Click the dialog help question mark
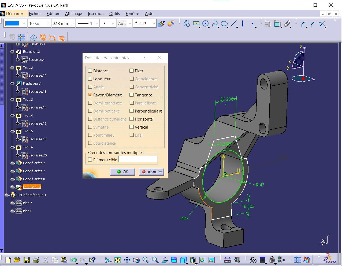 point(144,58)
